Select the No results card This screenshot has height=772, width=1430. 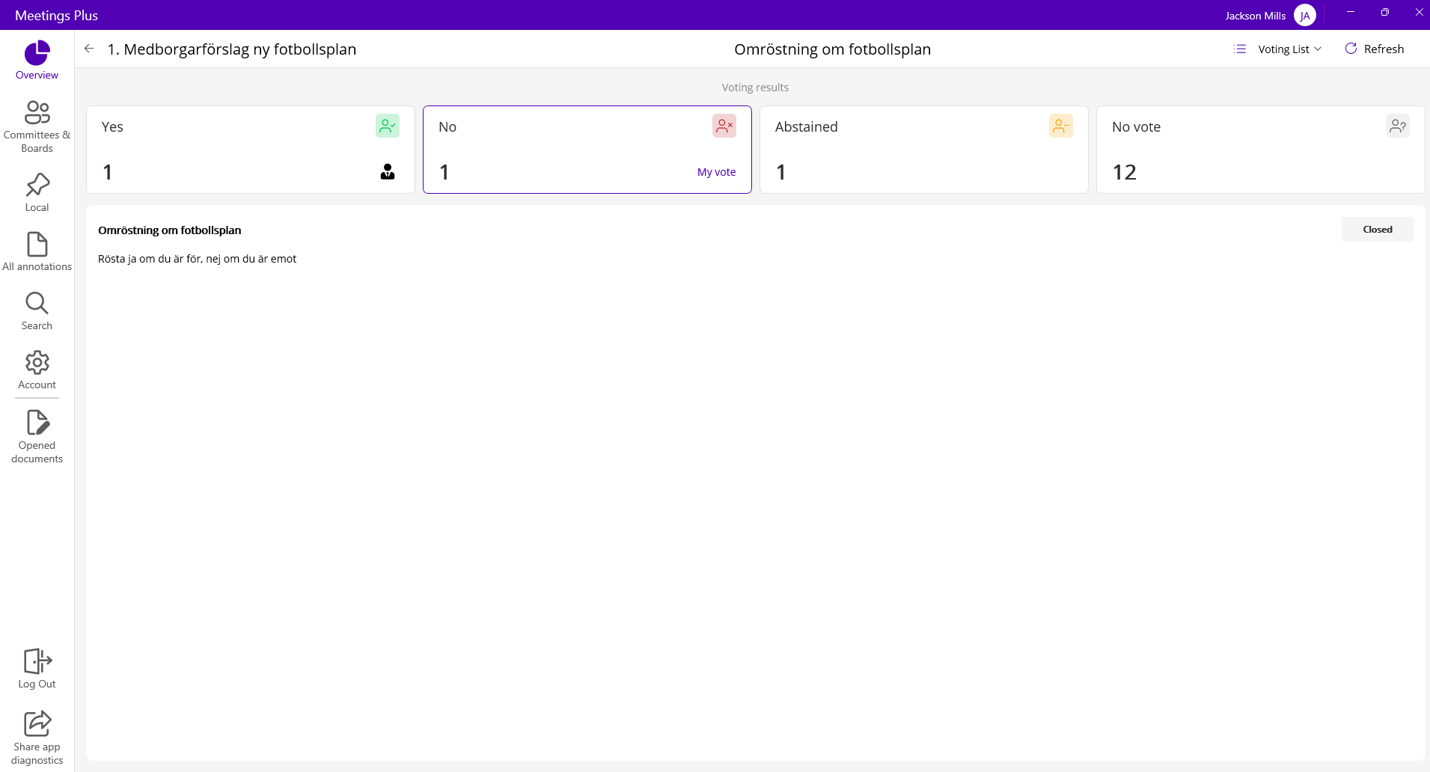click(x=587, y=150)
